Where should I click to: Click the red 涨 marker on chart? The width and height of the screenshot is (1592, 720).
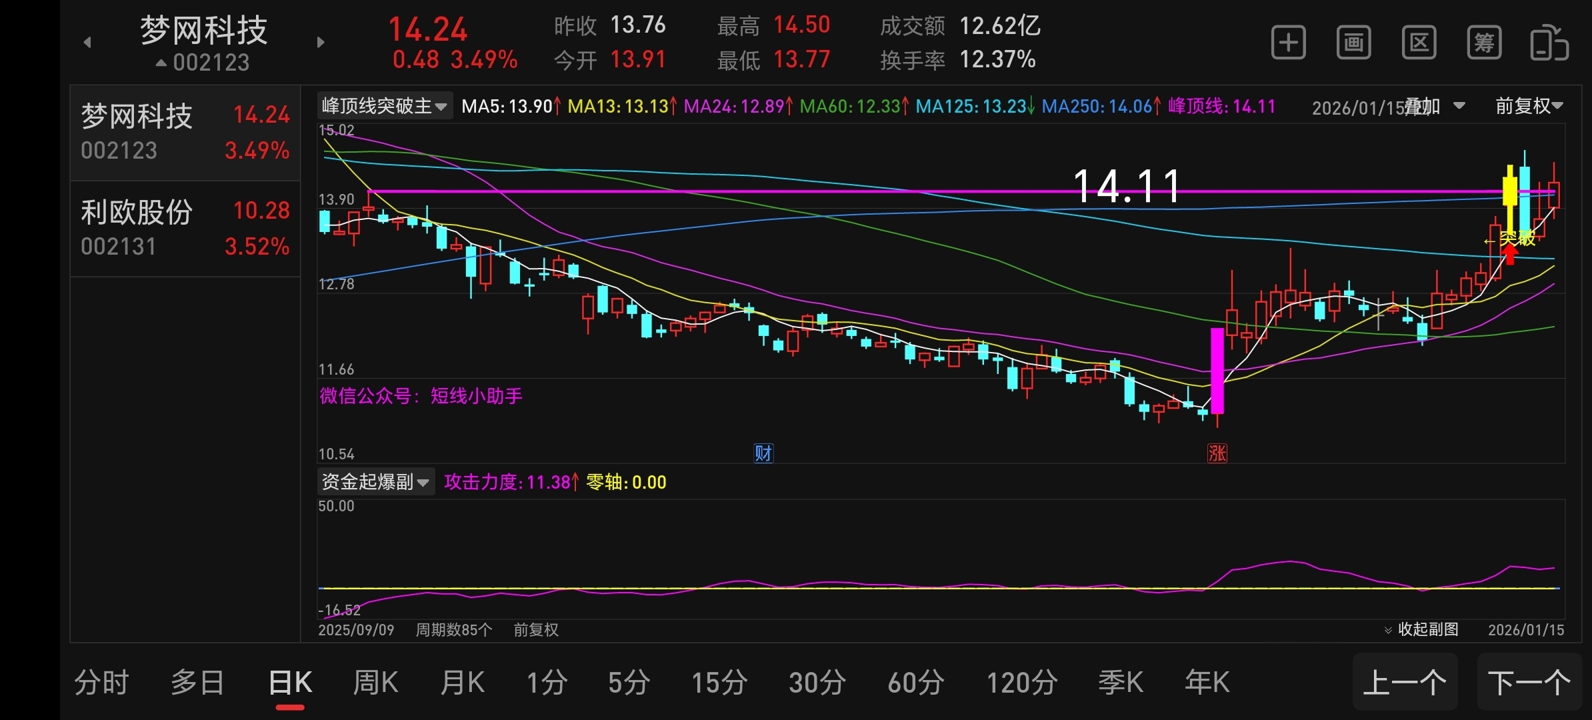(x=1217, y=453)
